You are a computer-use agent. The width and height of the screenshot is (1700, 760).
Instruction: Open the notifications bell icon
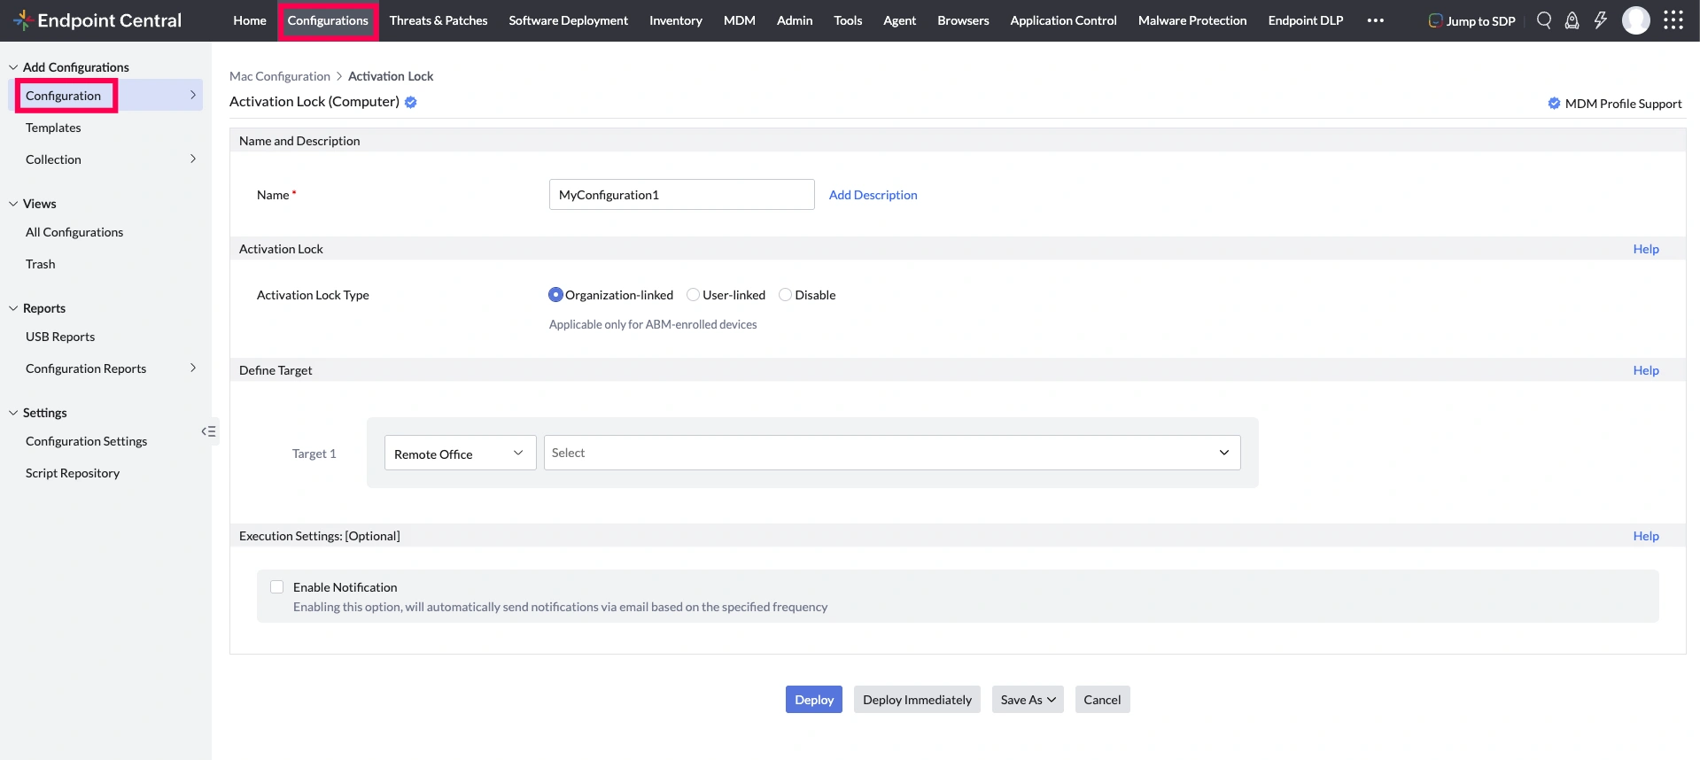tap(1572, 20)
